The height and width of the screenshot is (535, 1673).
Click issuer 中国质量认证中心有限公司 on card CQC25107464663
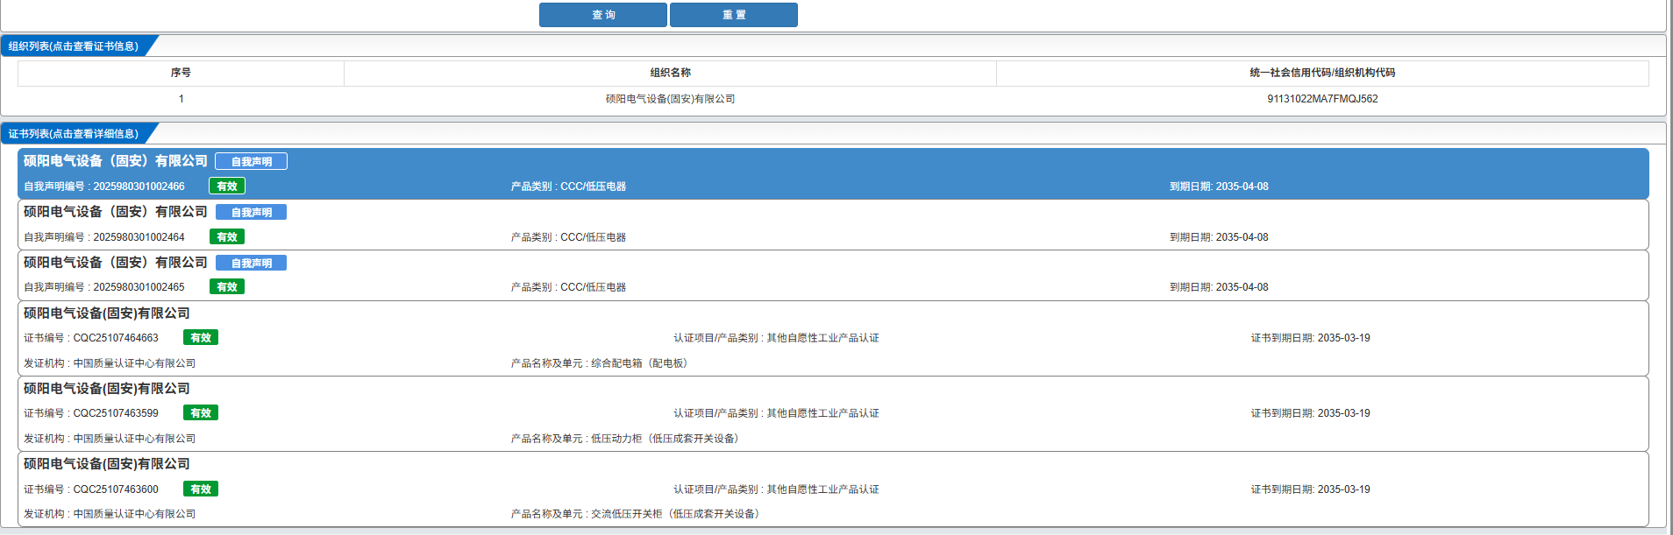134,363
